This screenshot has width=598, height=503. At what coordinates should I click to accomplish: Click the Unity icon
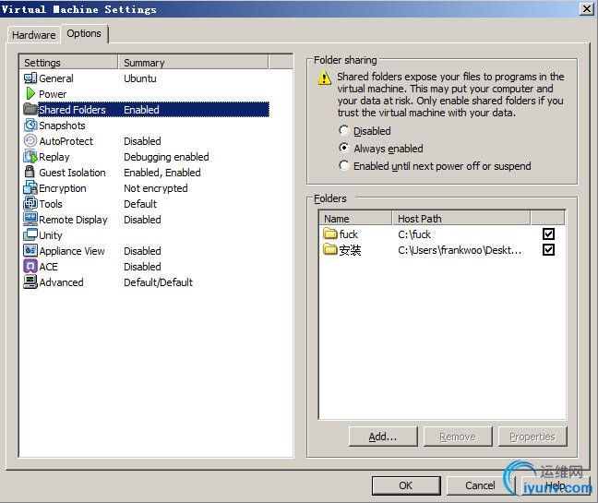click(30, 234)
